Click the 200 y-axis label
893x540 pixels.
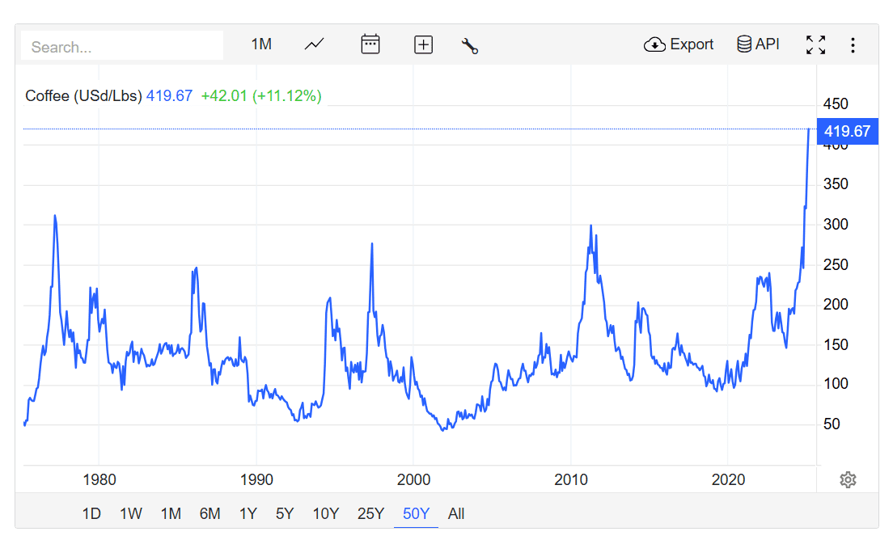pos(836,305)
